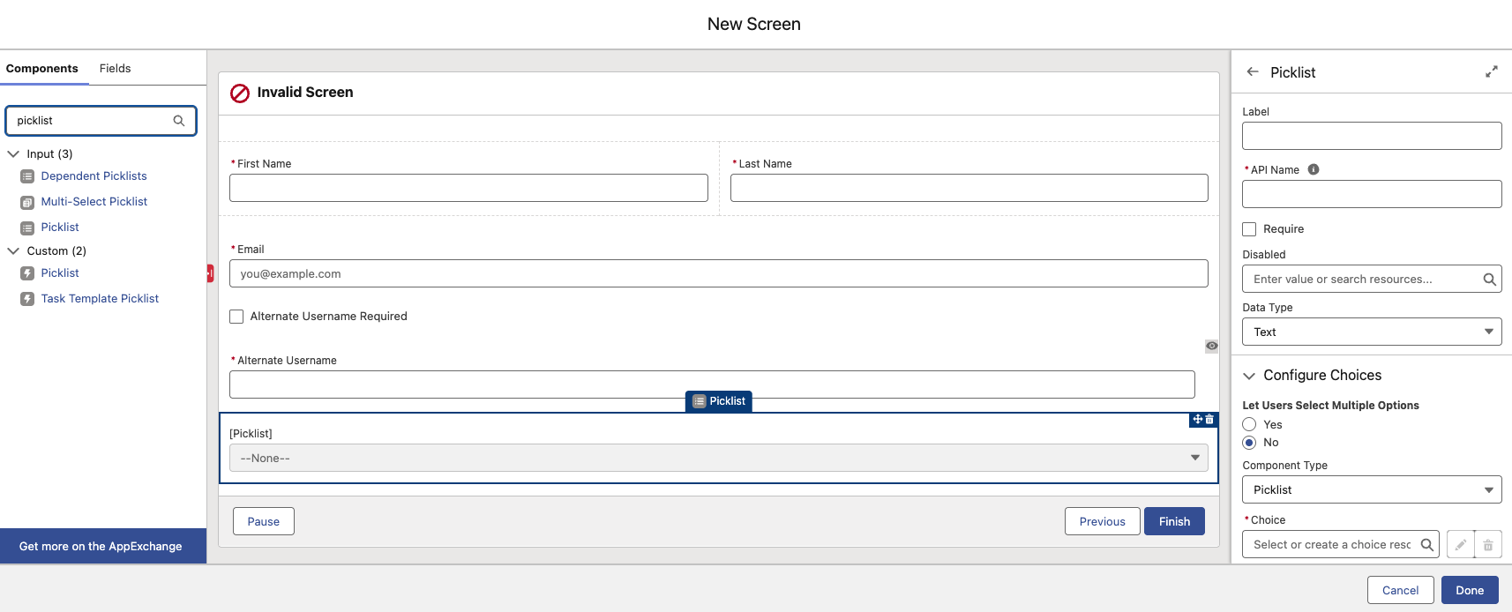
Task: Open the Component Type dropdown
Action: pos(1372,489)
